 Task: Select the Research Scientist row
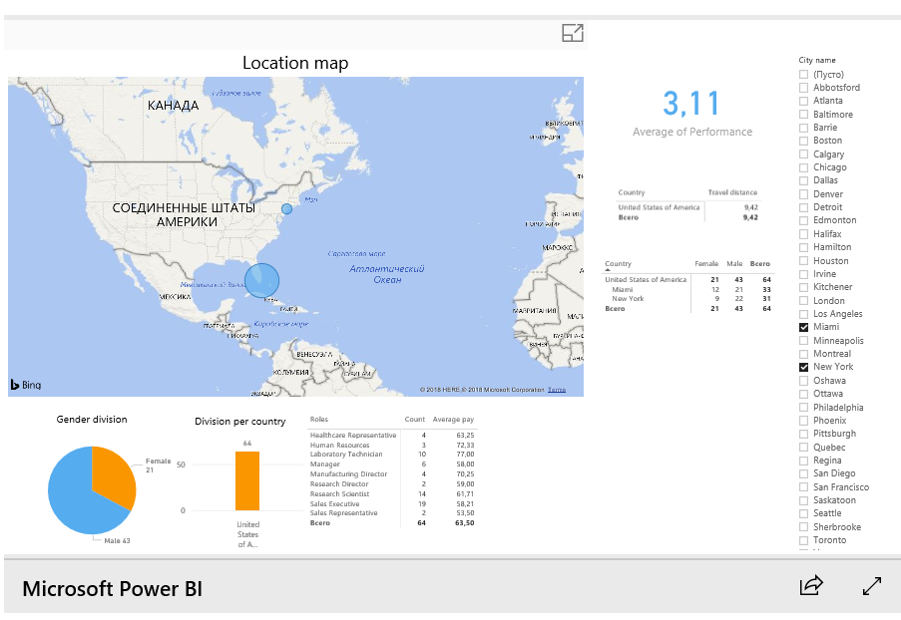tap(392, 493)
